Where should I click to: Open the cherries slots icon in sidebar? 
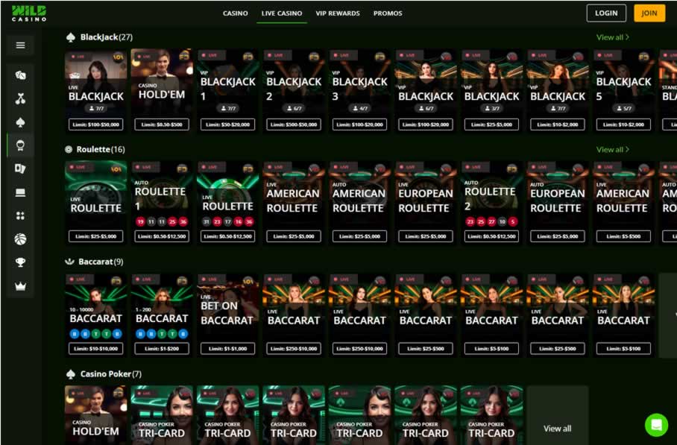[x=20, y=99]
